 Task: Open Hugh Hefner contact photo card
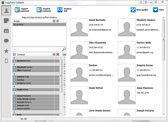pyautogui.click(x=79, y=95)
